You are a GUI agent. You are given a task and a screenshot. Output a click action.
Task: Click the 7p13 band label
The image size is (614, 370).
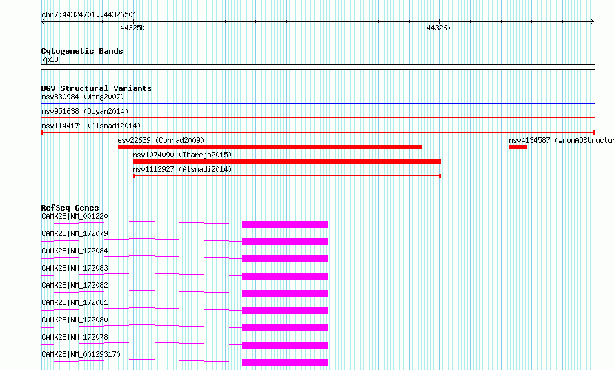(x=50, y=59)
